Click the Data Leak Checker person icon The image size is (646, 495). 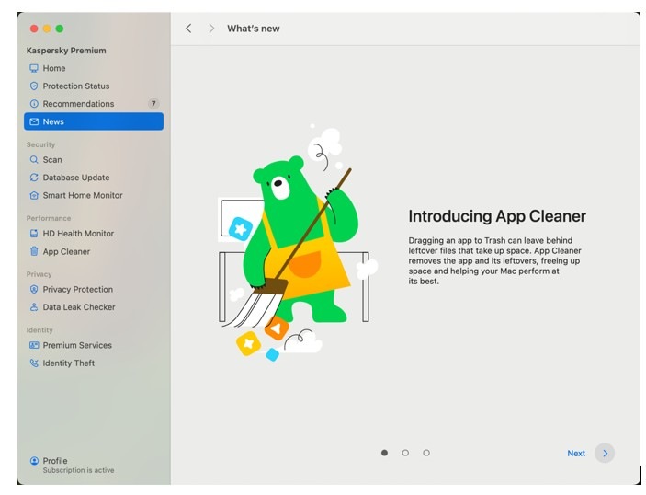pyautogui.click(x=34, y=307)
